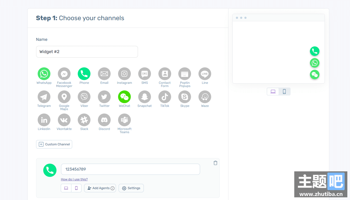Add the Line channel
The height and width of the screenshot is (200, 350).
coord(205,74)
